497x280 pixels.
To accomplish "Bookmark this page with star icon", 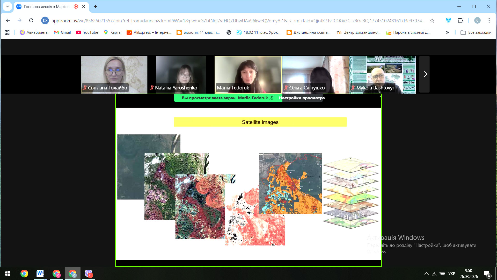I will (432, 20).
